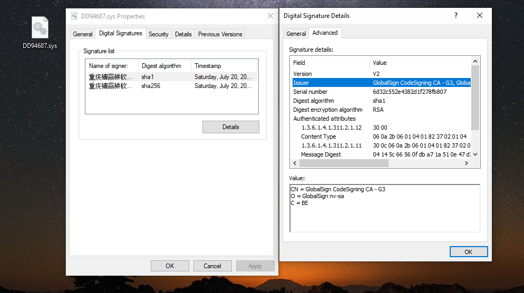The image size is (524, 293).
Task: Click the help question mark button
Action: [456, 16]
